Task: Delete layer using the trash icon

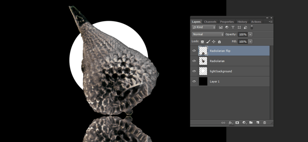Action: [x=265, y=122]
